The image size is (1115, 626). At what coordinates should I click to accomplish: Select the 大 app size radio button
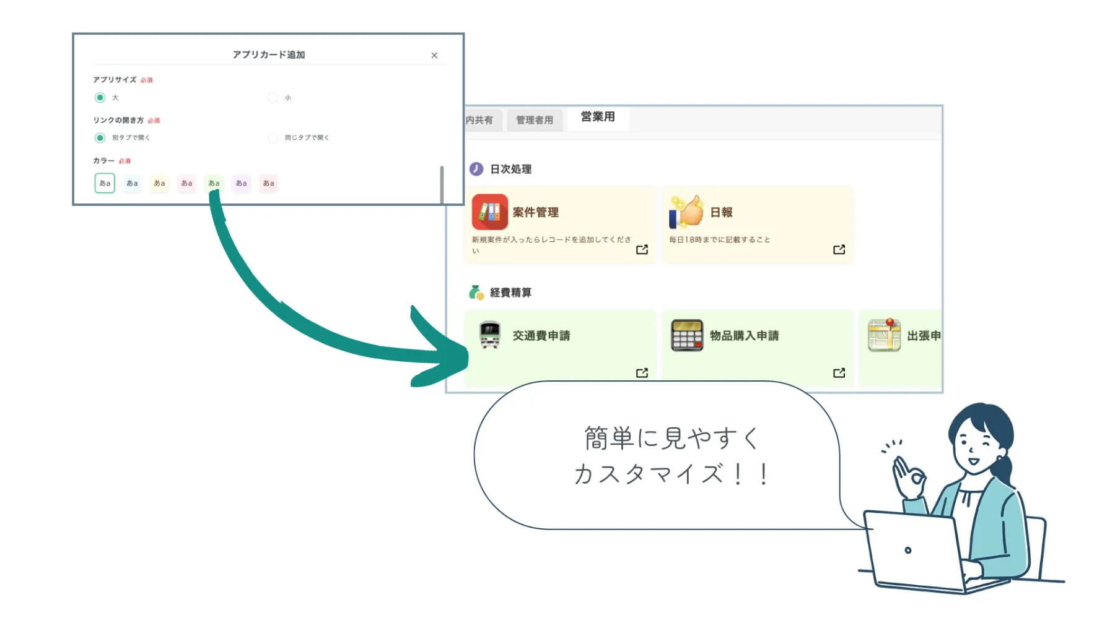tap(100, 97)
